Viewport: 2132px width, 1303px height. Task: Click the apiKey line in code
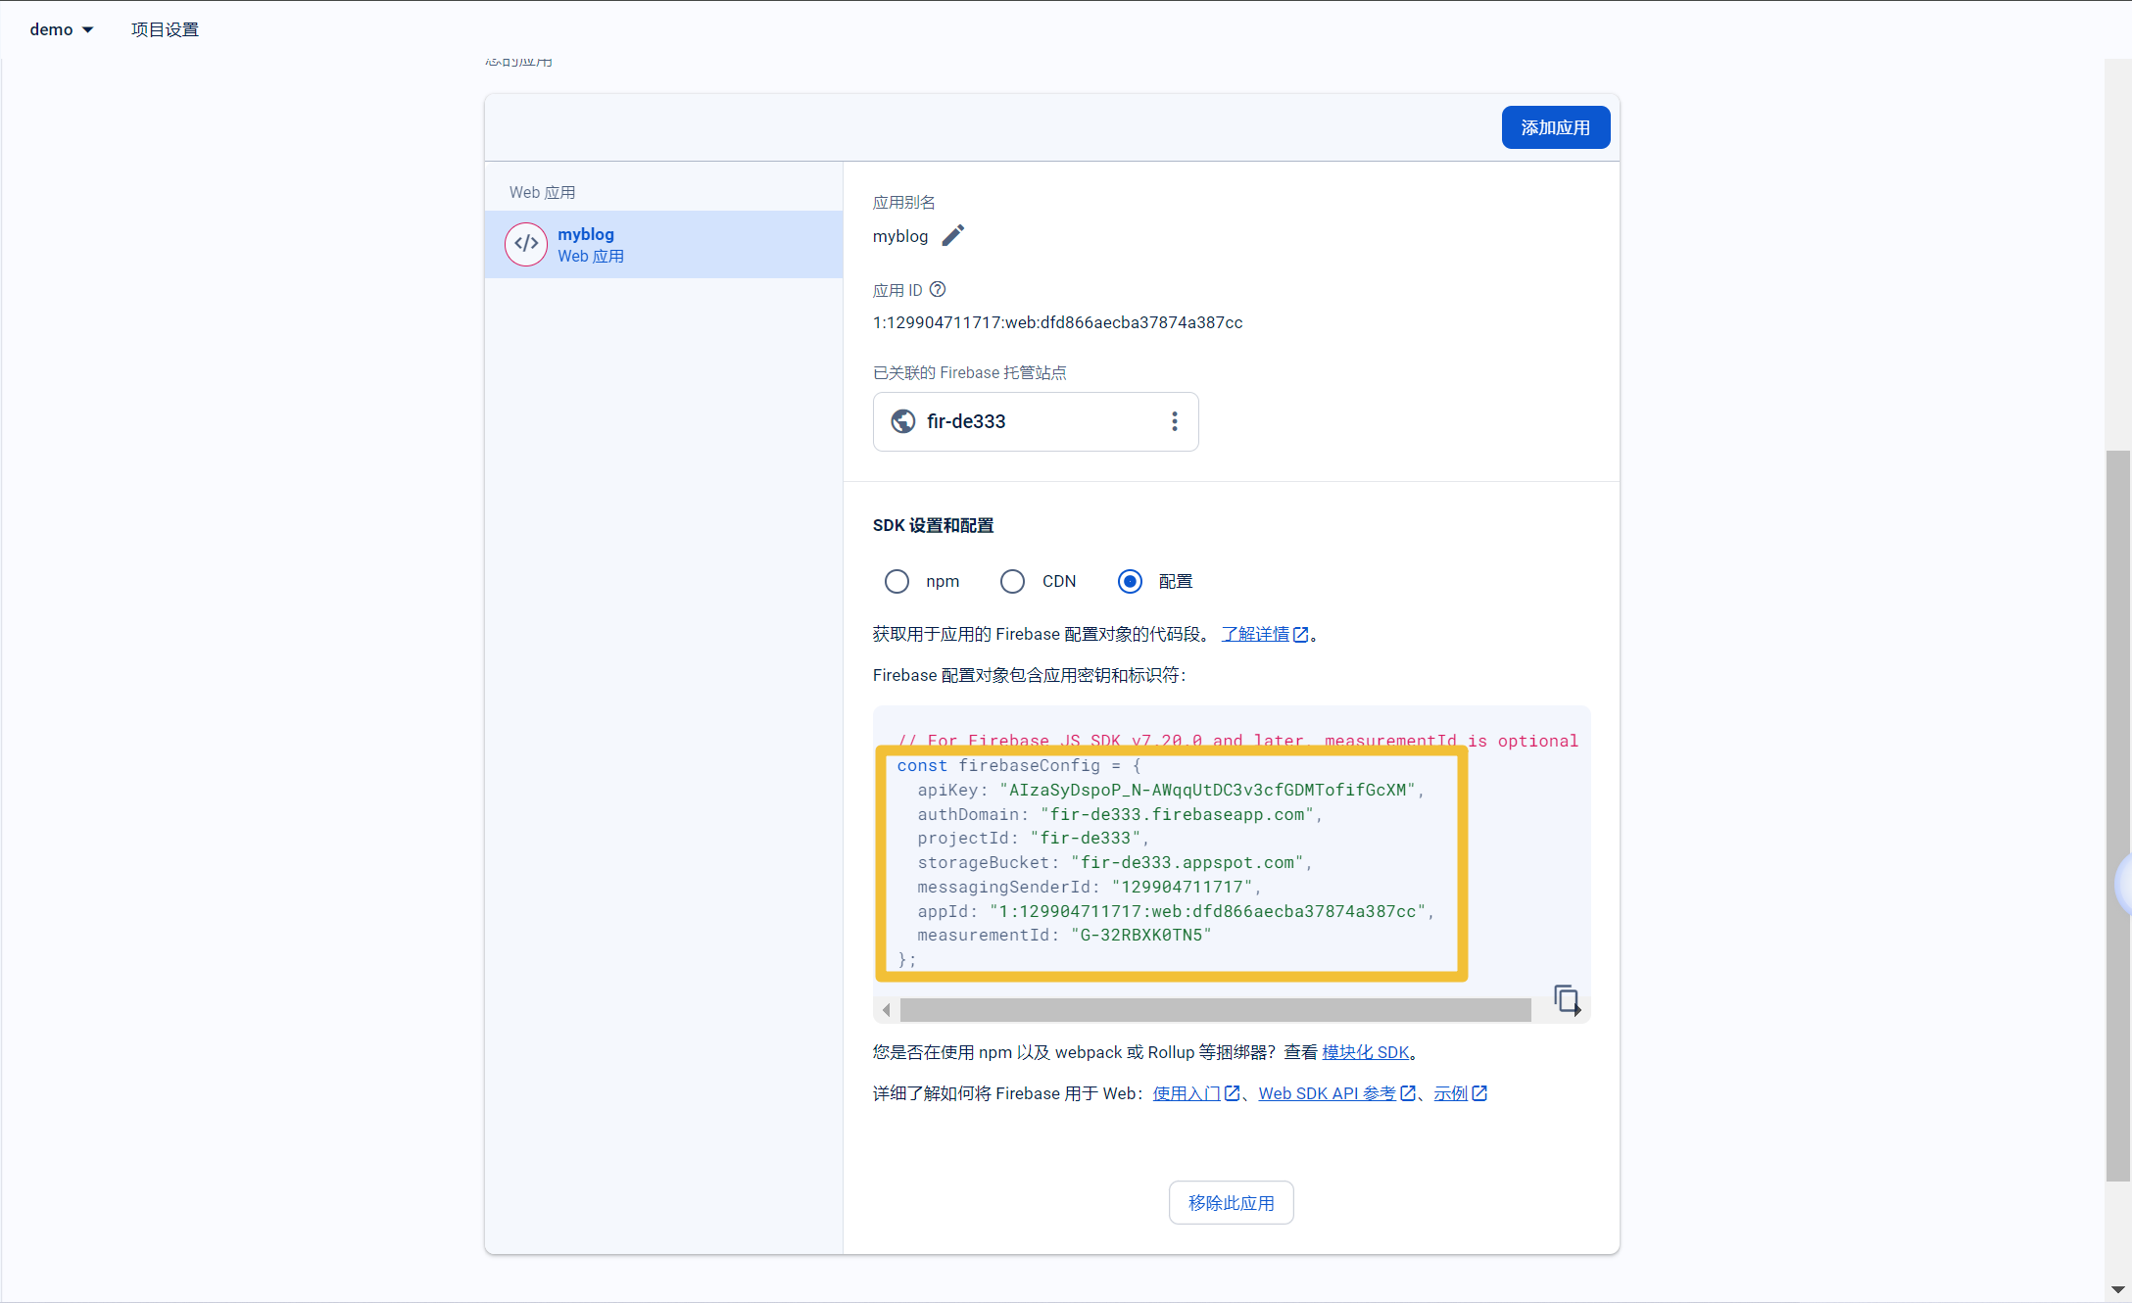click(1170, 790)
